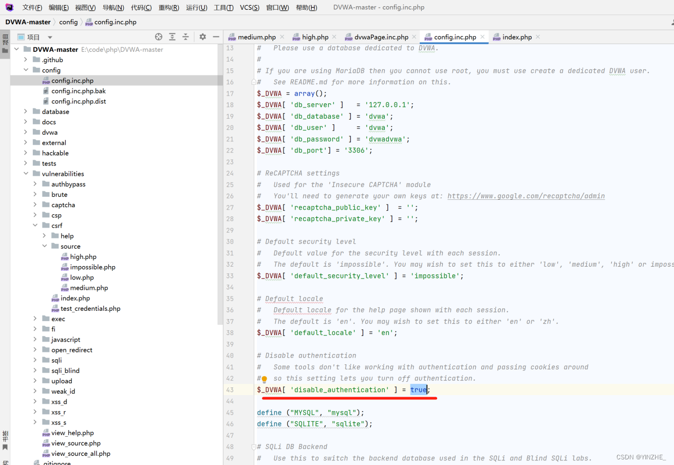
Task: Select config.inc.php.dist in project tree
Action: point(79,101)
